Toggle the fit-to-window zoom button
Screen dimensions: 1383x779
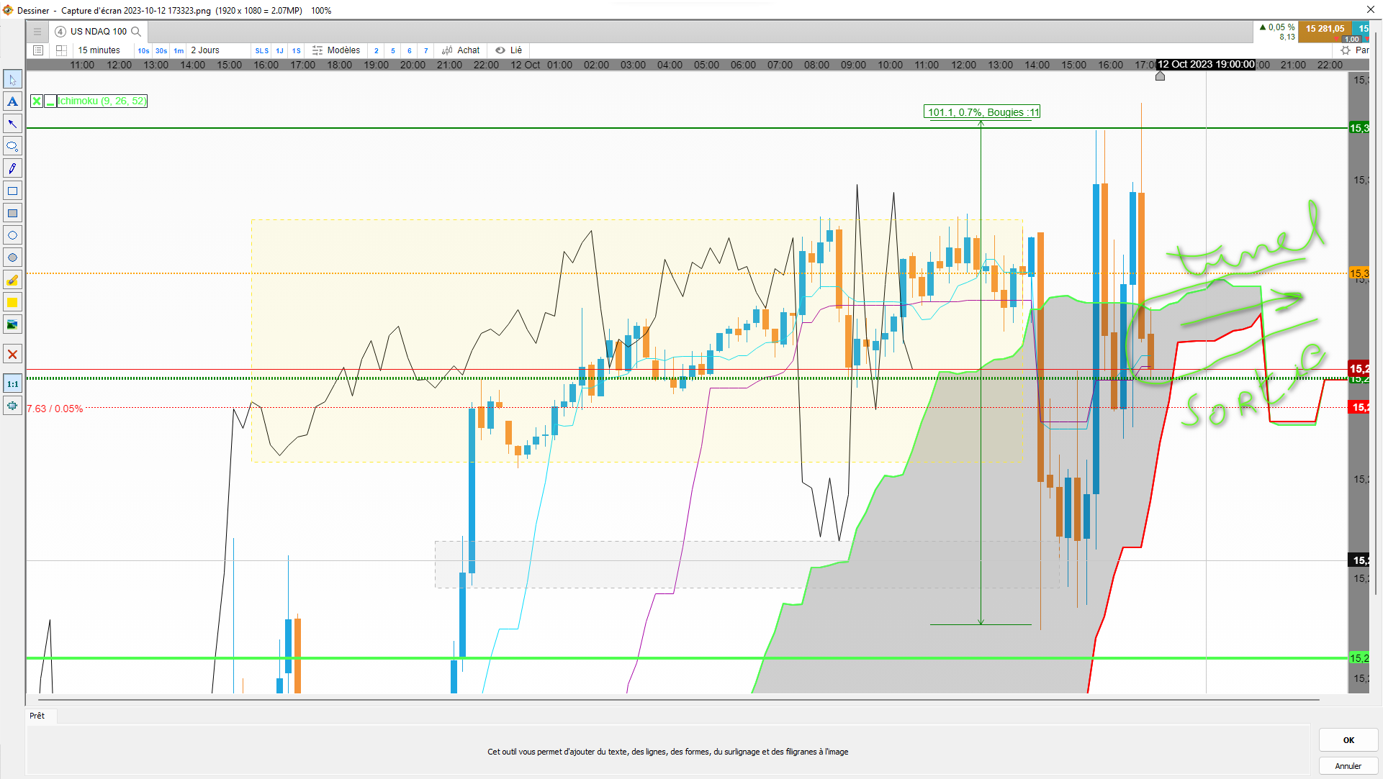12,406
